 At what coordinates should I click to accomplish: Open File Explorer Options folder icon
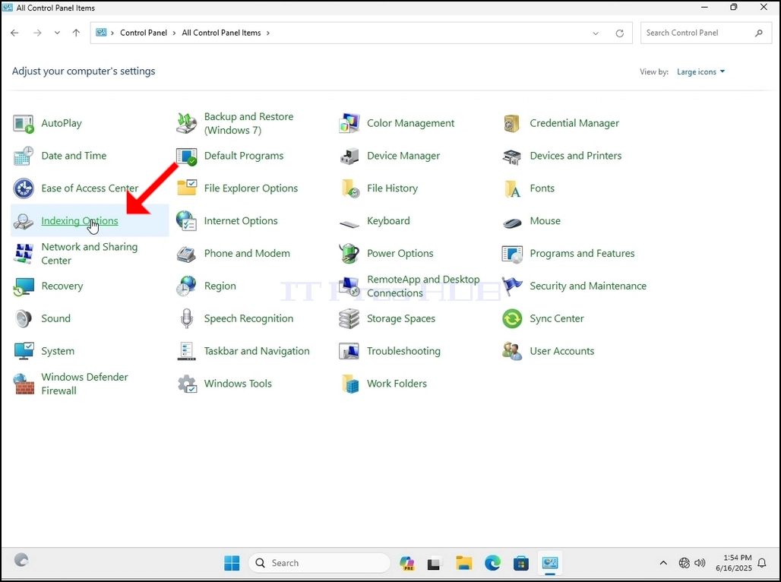click(x=186, y=188)
